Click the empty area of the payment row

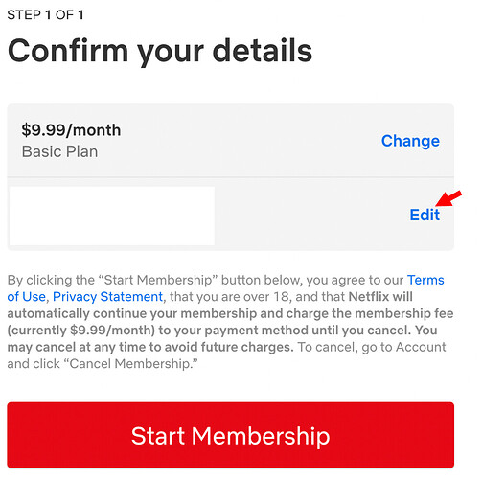[x=310, y=215]
